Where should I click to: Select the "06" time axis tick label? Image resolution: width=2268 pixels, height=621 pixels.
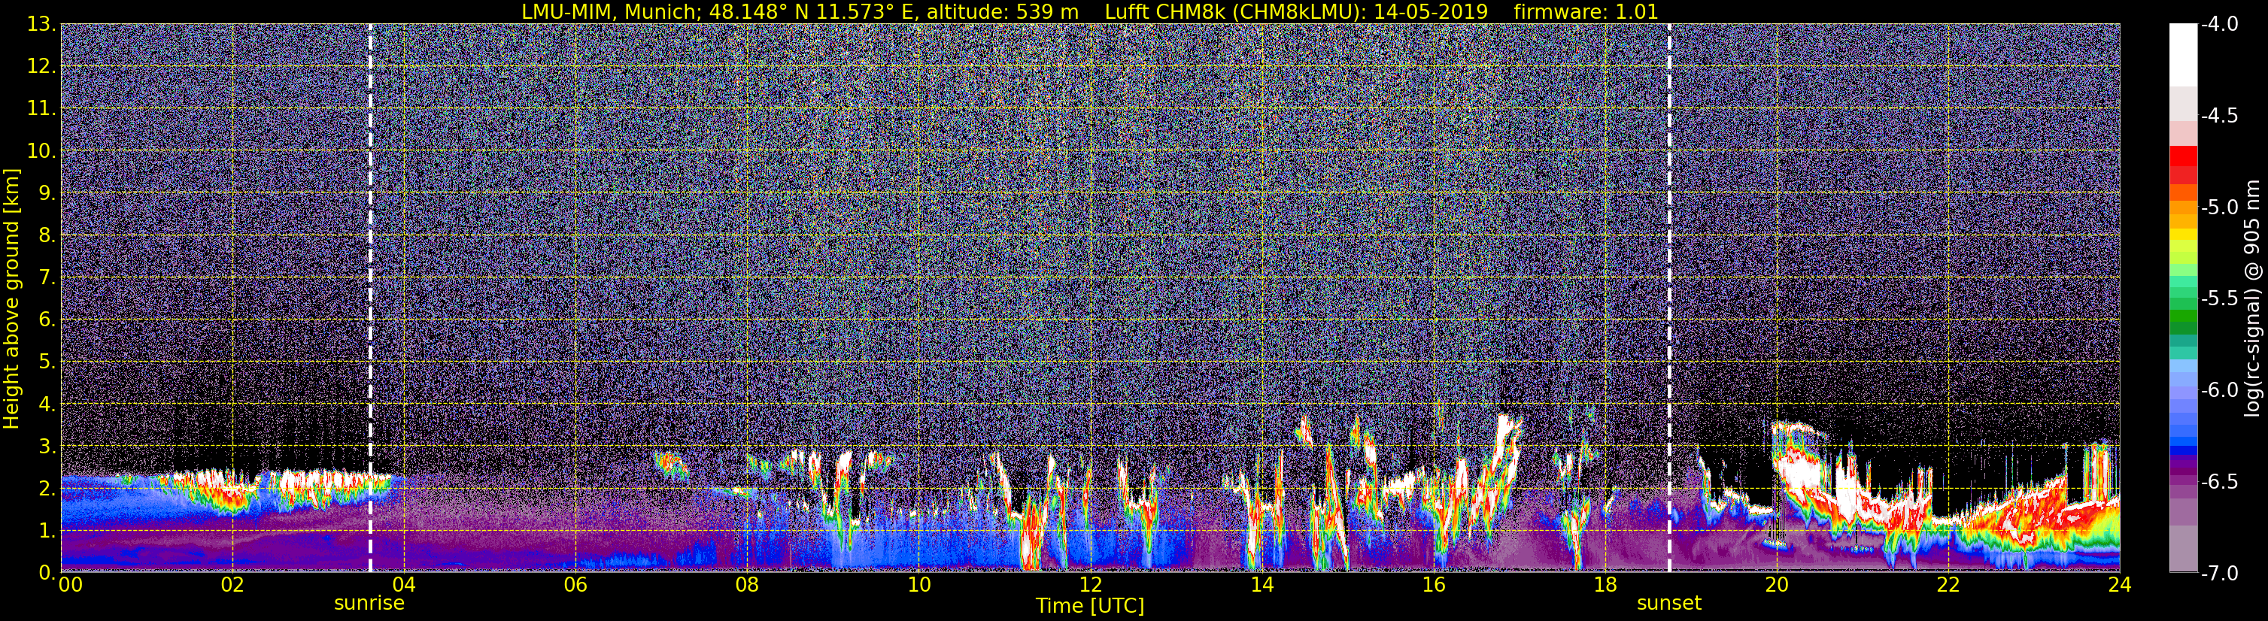pyautogui.click(x=575, y=585)
